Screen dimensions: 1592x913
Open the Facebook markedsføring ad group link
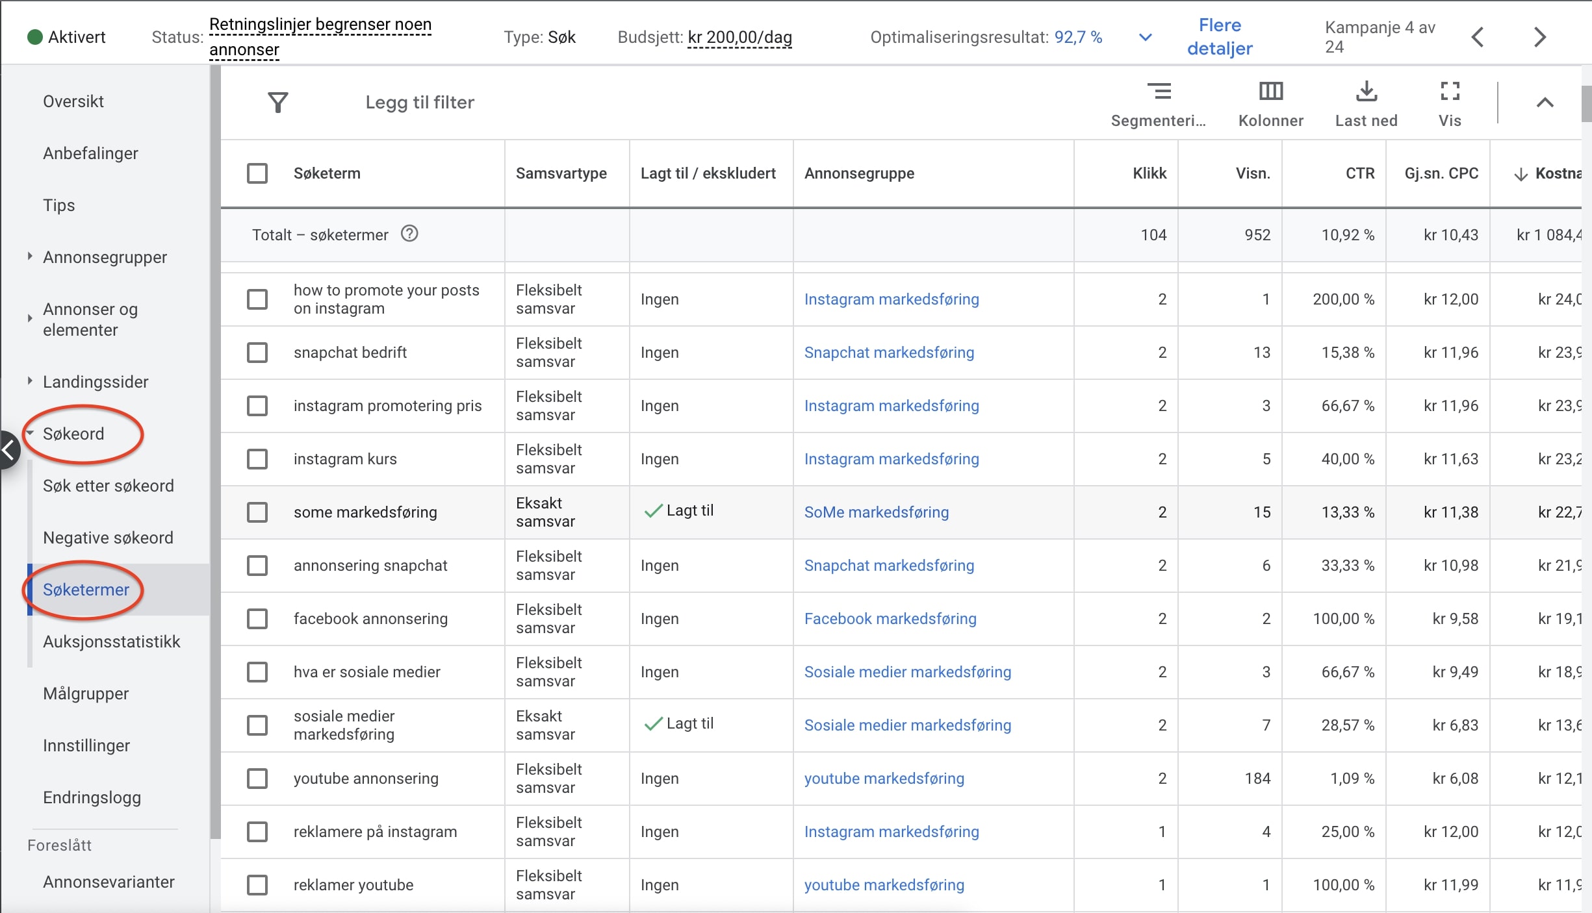(x=890, y=619)
